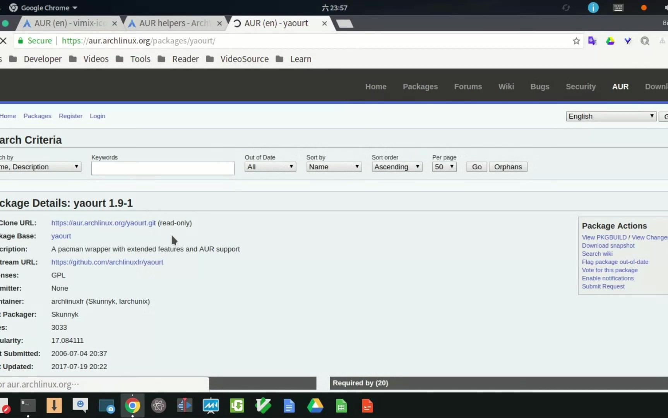Open Google Docs from the dock
This screenshot has width=668, height=418.
click(x=289, y=406)
